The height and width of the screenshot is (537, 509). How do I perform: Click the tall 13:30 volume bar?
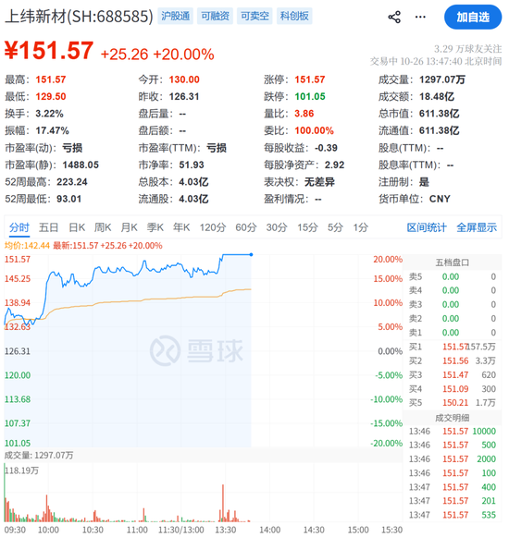pyautogui.click(x=223, y=503)
